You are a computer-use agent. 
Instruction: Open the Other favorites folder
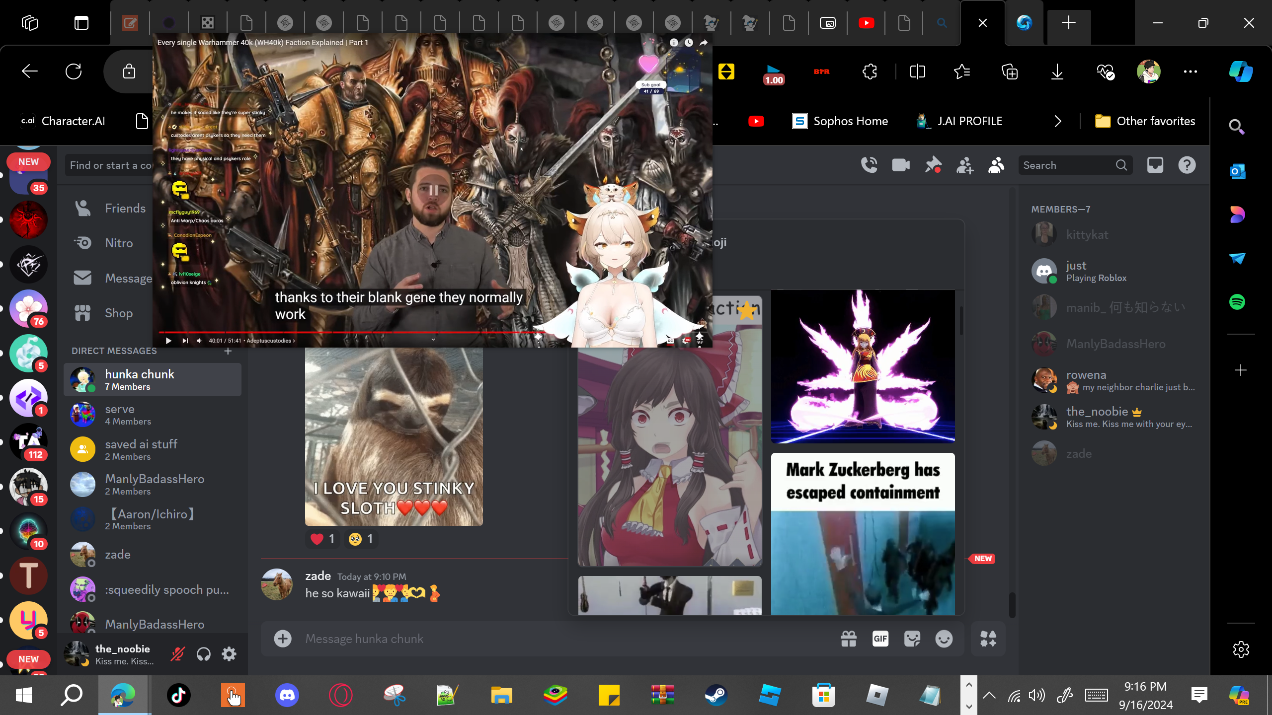click(1145, 121)
